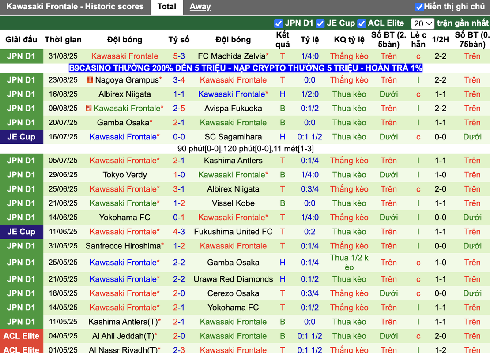Click handicap 0:2 on Fukushima United row
490x353 pixels.
click(310, 232)
